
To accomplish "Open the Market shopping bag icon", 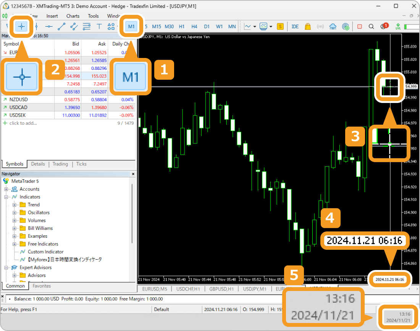I will (308, 26).
